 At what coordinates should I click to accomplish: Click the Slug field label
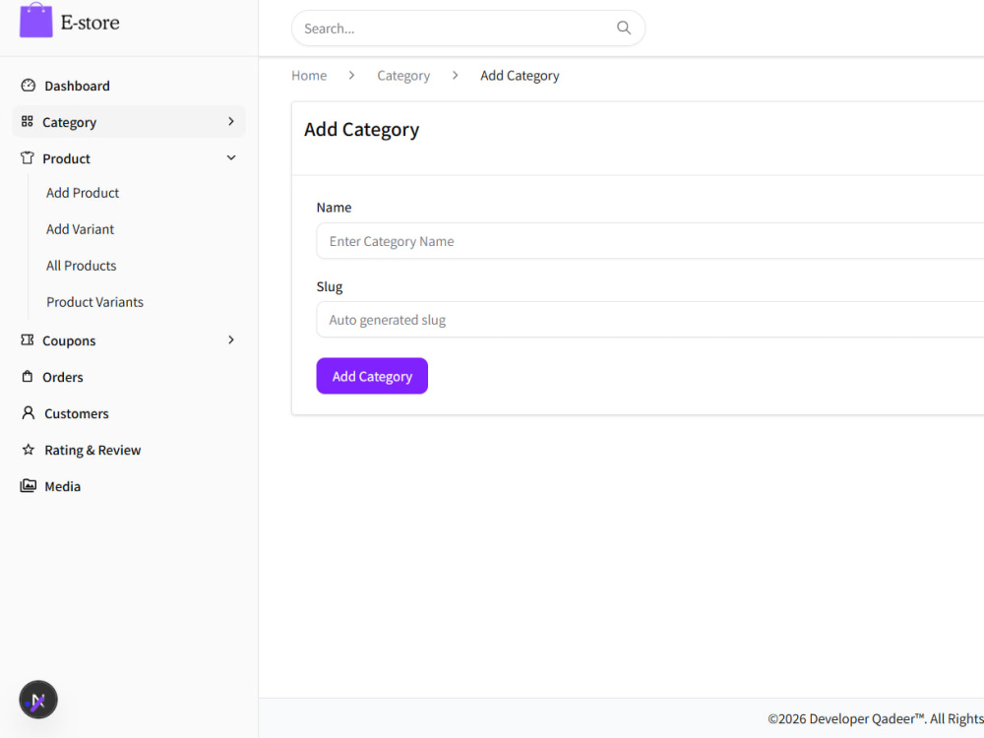tap(330, 286)
